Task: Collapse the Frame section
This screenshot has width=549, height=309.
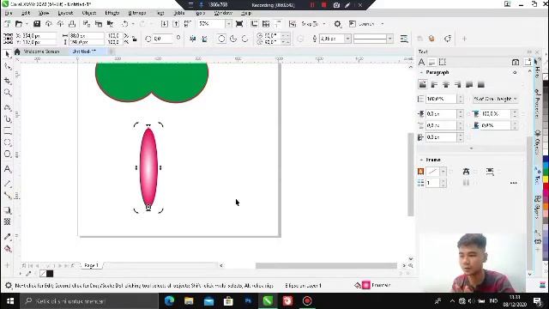Action: 421,160
